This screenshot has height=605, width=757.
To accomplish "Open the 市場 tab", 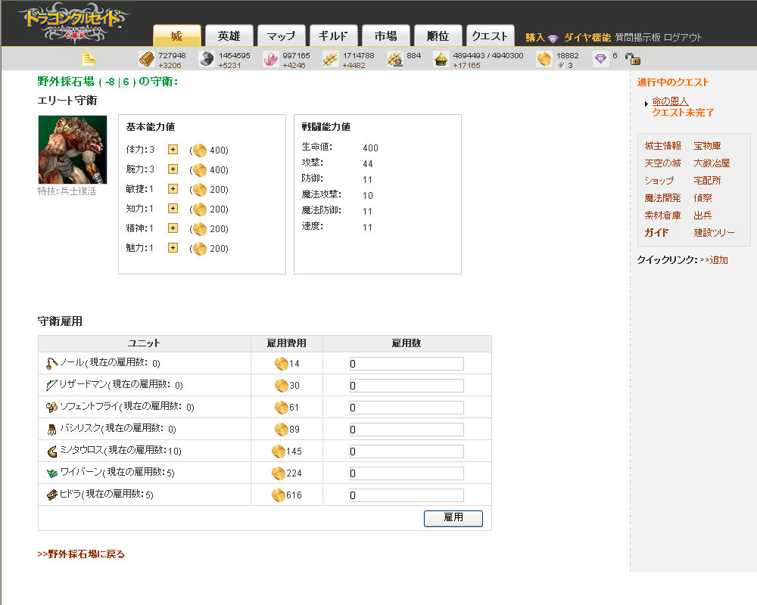I will point(385,36).
